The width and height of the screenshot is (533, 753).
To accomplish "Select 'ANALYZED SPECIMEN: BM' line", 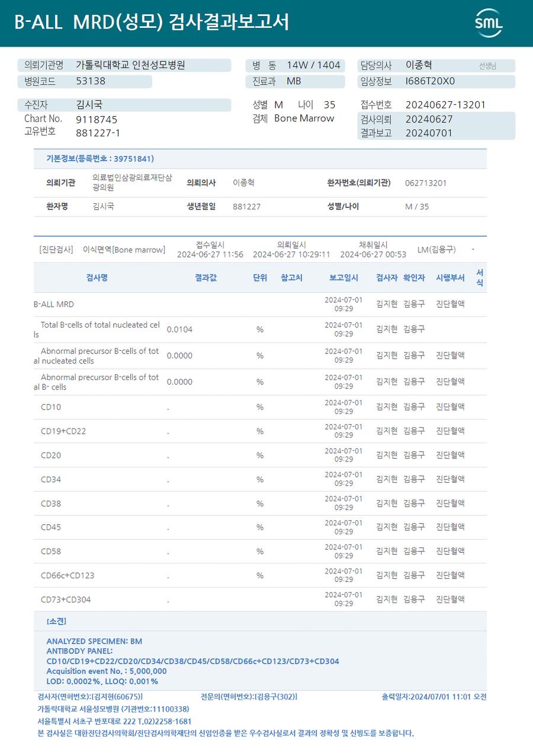I will [94, 641].
